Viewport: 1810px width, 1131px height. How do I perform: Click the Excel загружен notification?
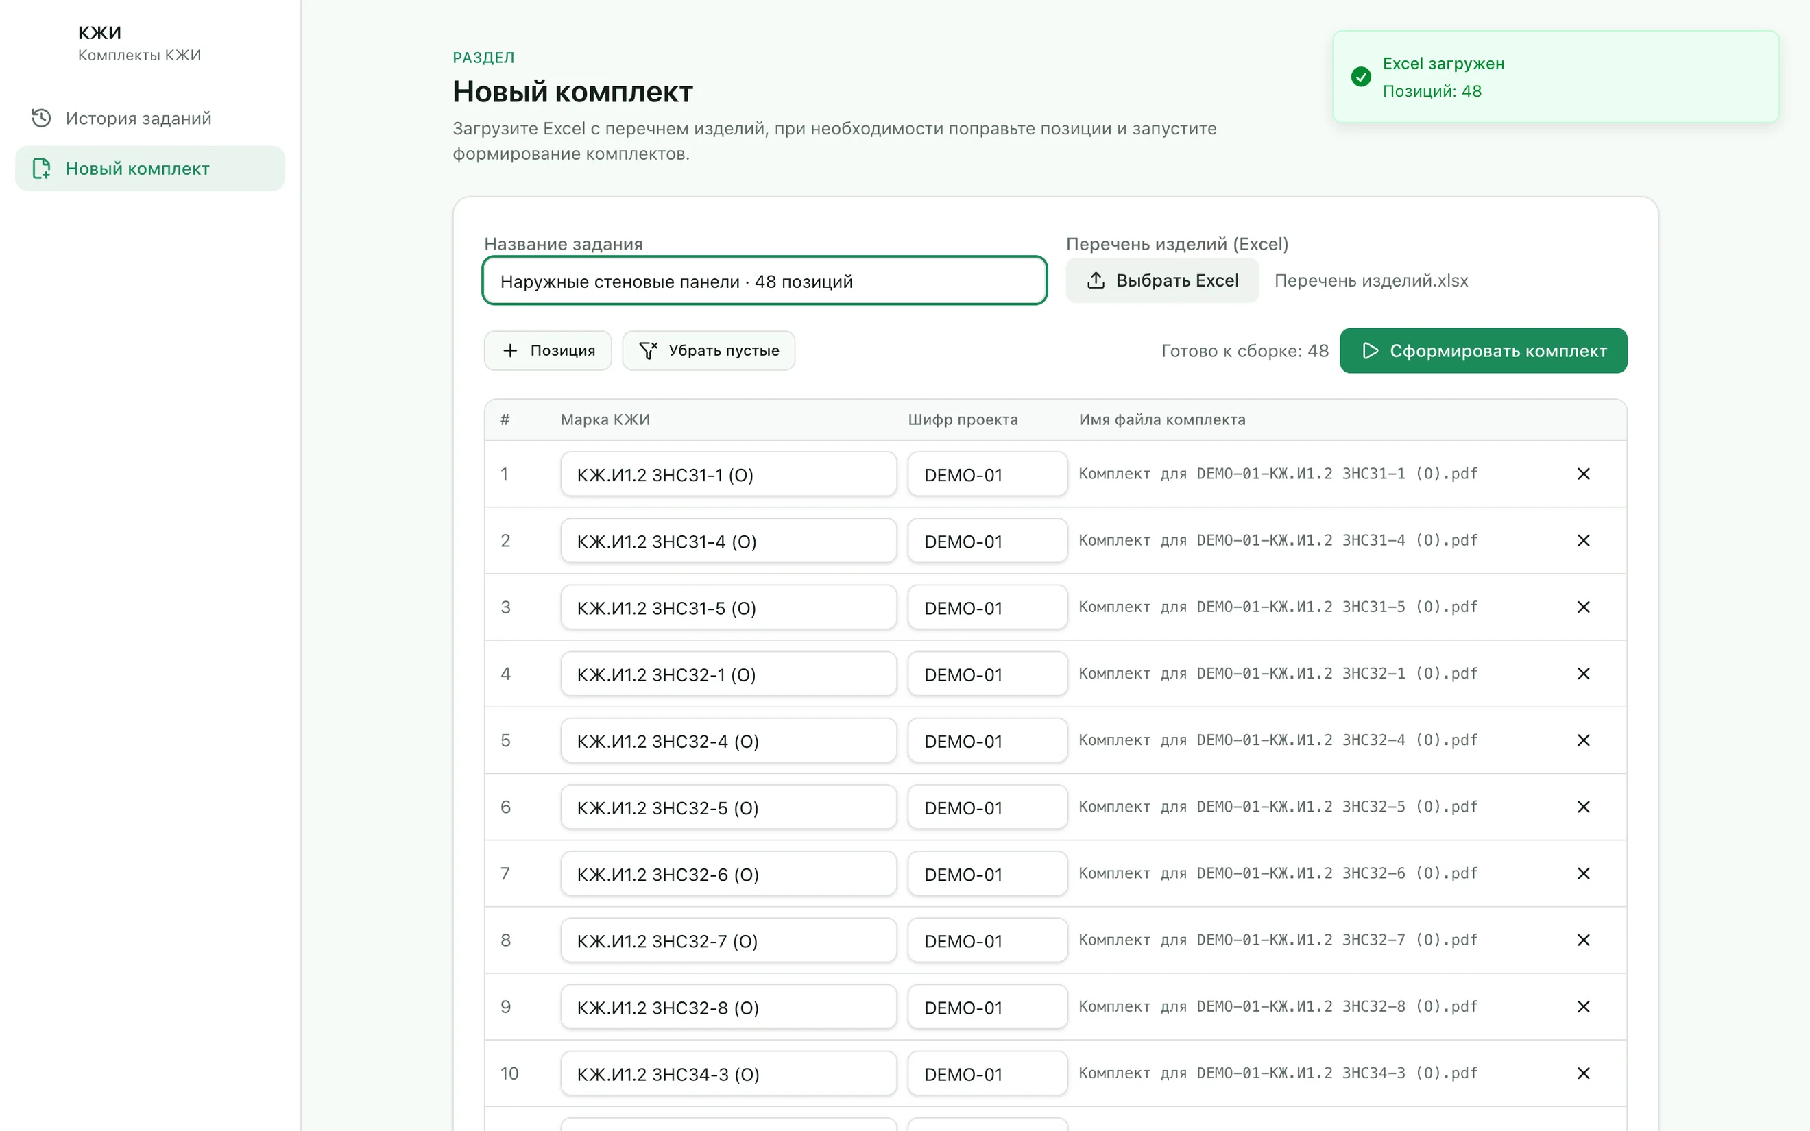[1556, 76]
